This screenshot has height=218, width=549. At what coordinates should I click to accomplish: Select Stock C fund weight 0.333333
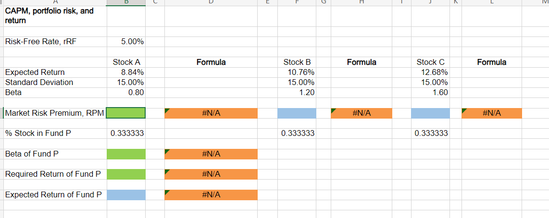click(430, 133)
